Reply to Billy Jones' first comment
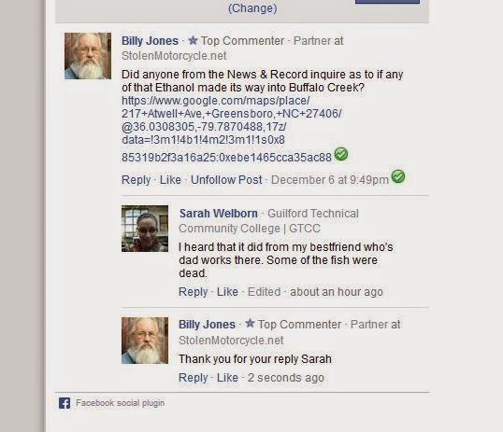Screen dimensions: 503x432 pos(136,180)
